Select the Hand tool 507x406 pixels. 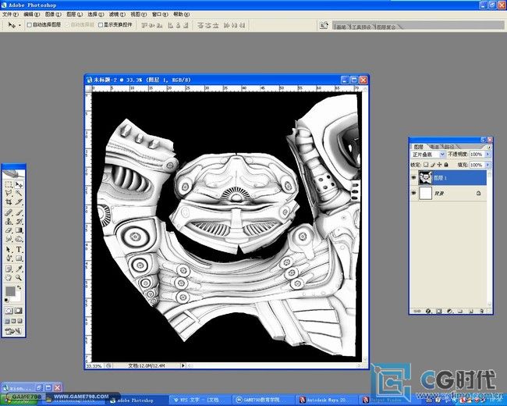pyautogui.click(x=9, y=277)
